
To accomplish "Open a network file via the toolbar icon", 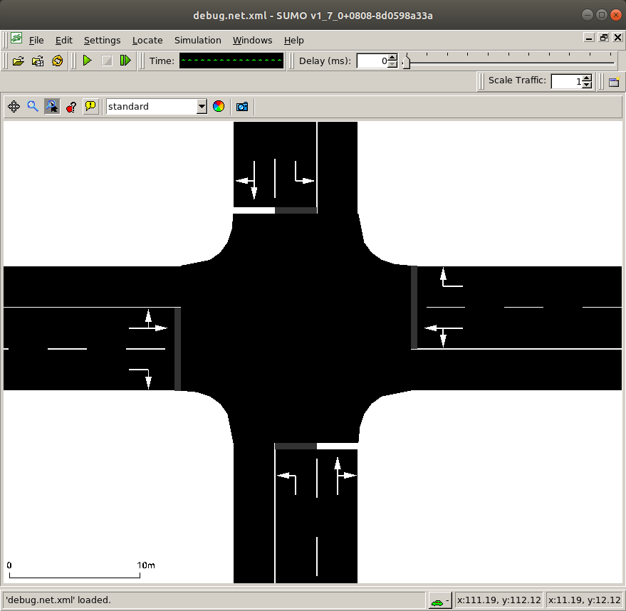I will (x=18, y=61).
